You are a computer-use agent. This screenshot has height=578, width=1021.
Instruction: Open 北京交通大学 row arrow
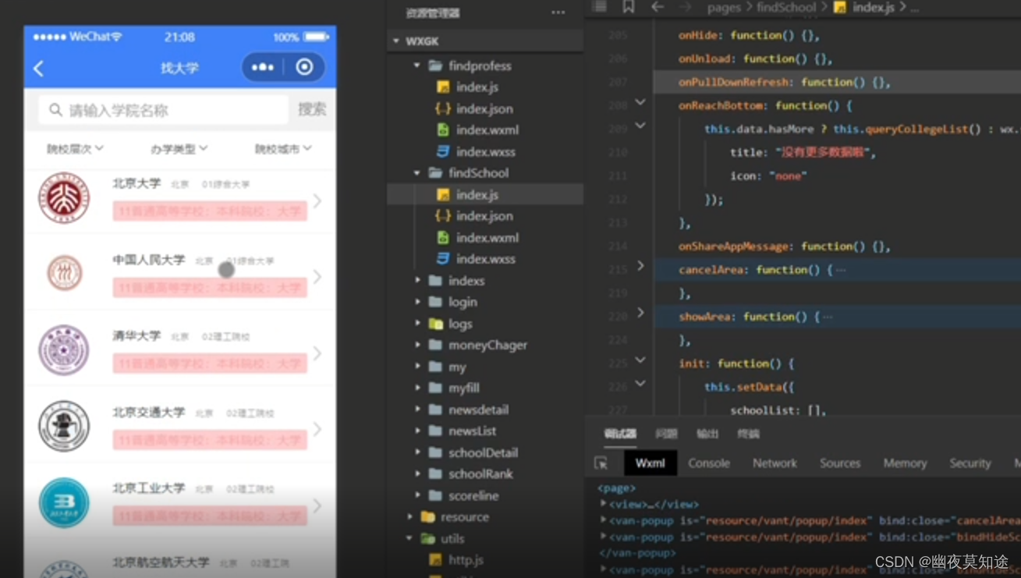point(317,429)
